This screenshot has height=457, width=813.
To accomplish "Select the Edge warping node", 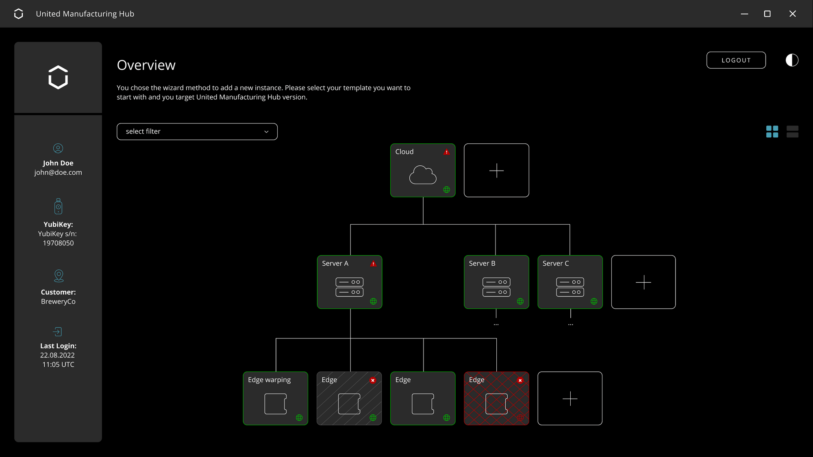I will (275, 398).
